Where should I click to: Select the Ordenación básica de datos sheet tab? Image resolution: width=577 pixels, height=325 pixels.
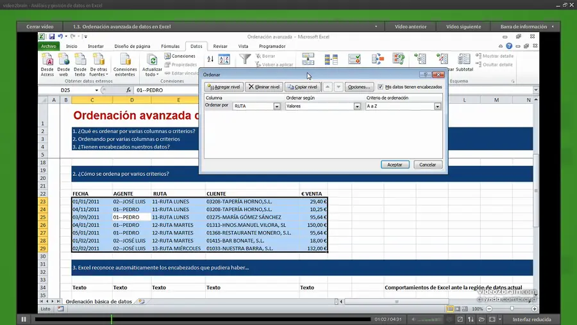coord(99,301)
